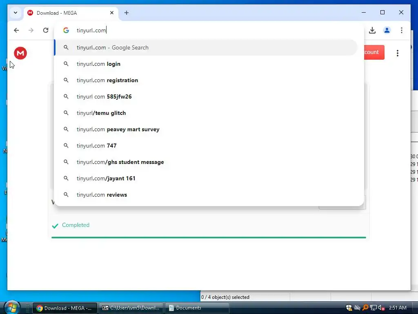The image size is (418, 314).
Task: Choose the 'tinyurl.com reviews' suggestion
Action: 206,195
